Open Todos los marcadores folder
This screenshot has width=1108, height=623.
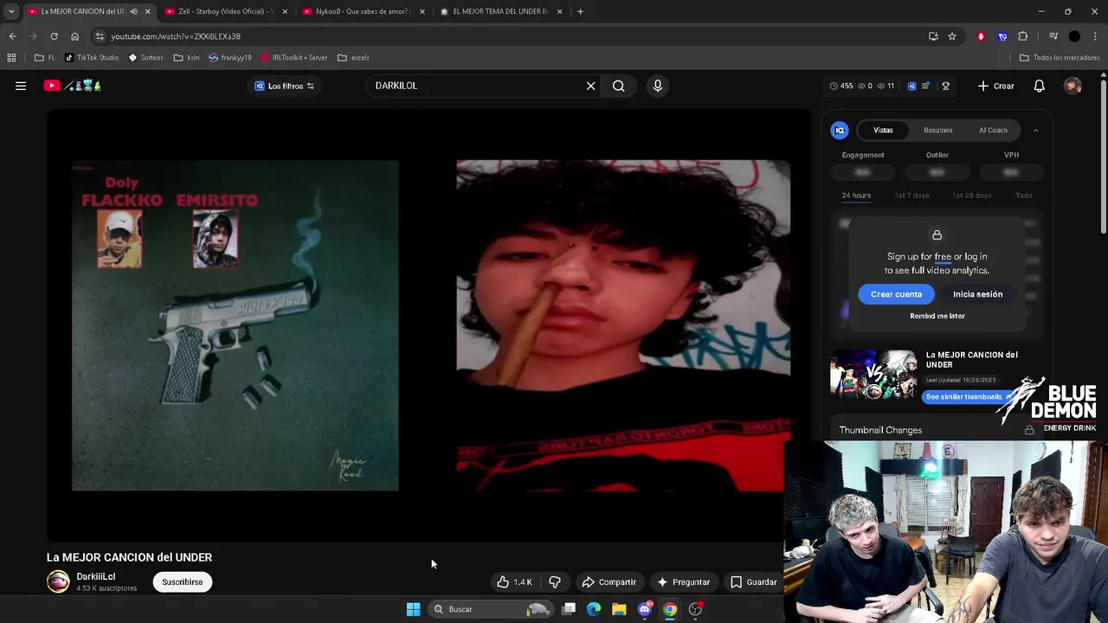tap(1060, 58)
